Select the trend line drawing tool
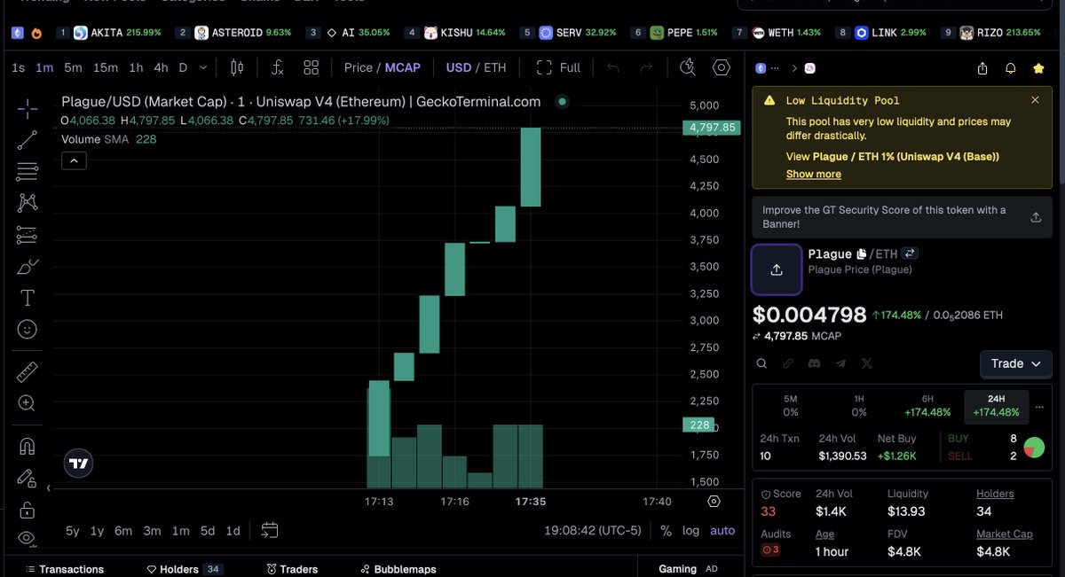Viewport: 1065px width, 577px height. (28, 140)
